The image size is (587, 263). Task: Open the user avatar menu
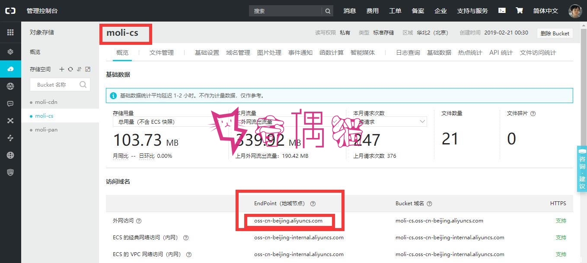click(575, 11)
